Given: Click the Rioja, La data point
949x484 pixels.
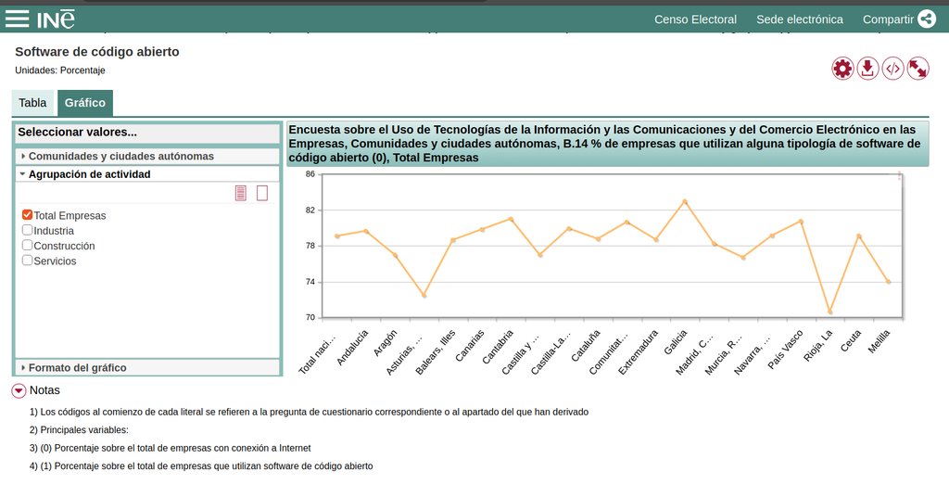Looking at the screenshot, I should click(829, 312).
